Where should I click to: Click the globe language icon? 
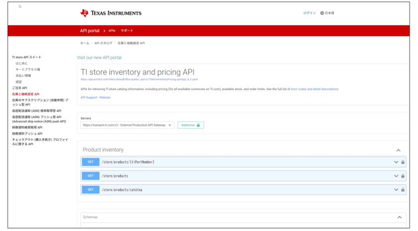(x=322, y=13)
